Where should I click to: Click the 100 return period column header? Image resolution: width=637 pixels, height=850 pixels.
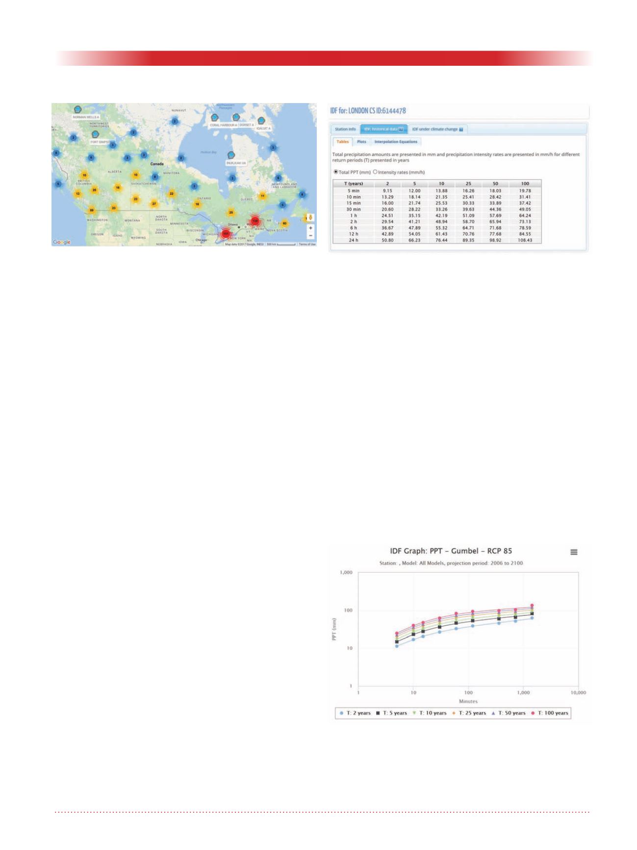coord(525,184)
